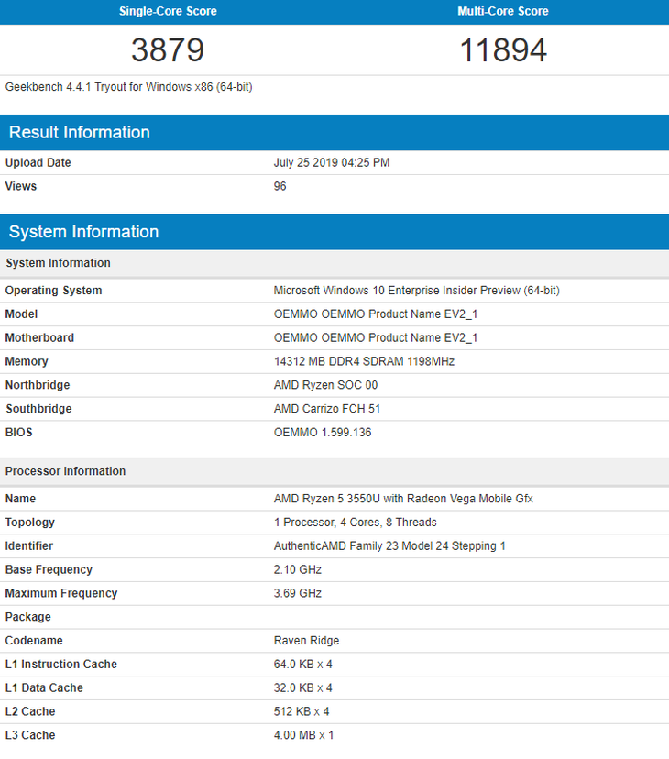Click the processor Name label
The height and width of the screenshot is (759, 669).
point(20,499)
